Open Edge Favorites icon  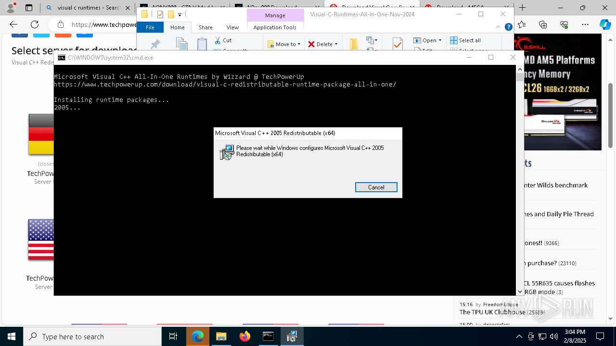coord(522,25)
